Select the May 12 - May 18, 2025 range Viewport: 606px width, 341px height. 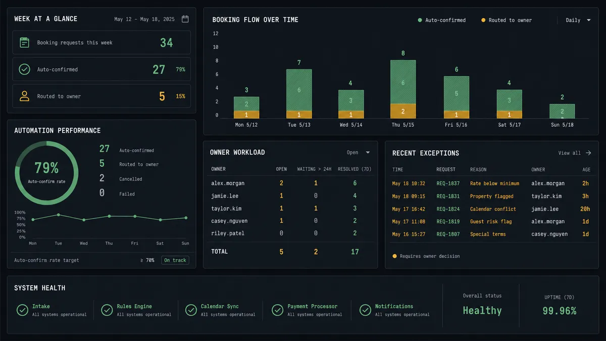coord(144,19)
